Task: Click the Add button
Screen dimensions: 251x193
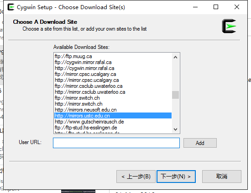Action: [x=200, y=143]
